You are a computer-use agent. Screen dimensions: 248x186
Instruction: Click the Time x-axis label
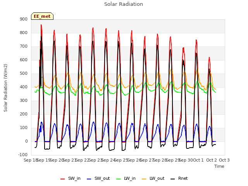tap(219, 166)
